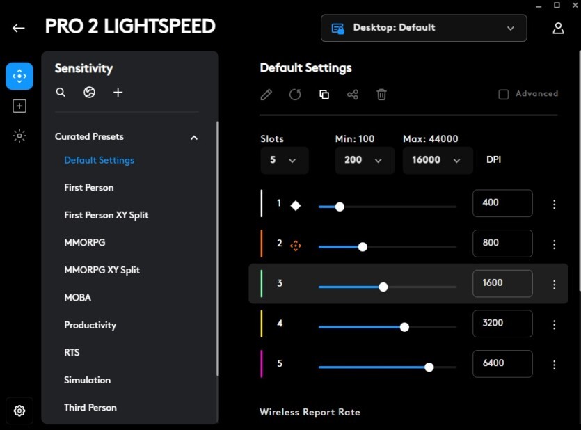The image size is (581, 430).
Task: Reset Default Settings using circular arrow icon
Action: coord(295,94)
